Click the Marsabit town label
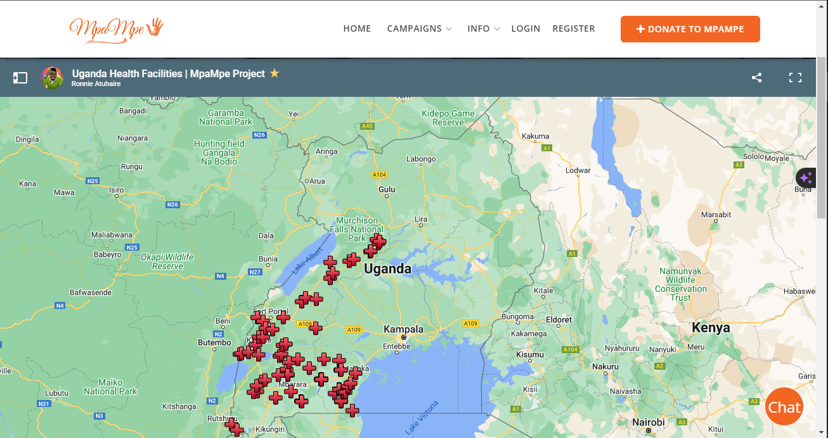The image size is (828, 438). coord(716,215)
